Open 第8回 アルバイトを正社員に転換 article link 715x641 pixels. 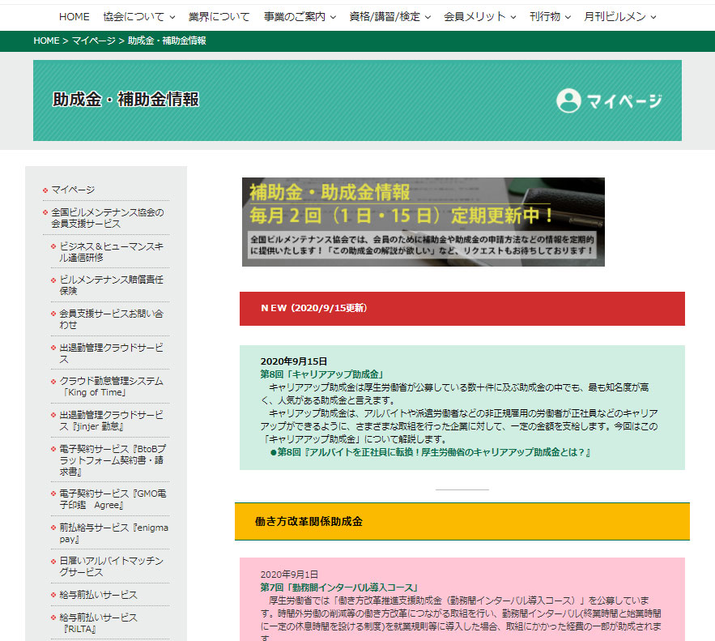pos(434,451)
